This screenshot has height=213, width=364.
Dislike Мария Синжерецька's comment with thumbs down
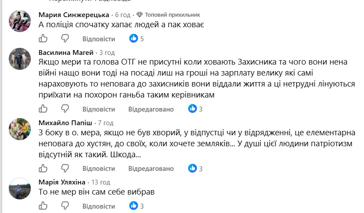[65, 38]
